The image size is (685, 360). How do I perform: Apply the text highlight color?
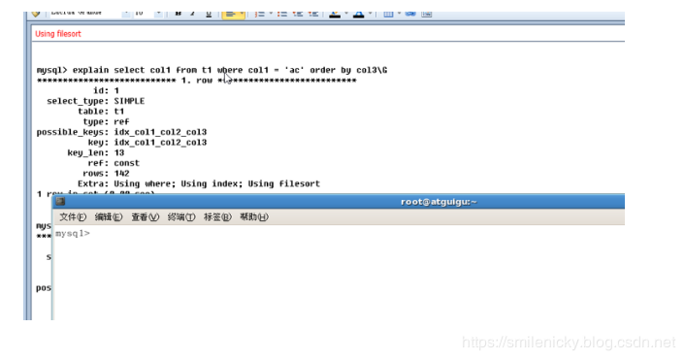pyautogui.click(x=335, y=14)
